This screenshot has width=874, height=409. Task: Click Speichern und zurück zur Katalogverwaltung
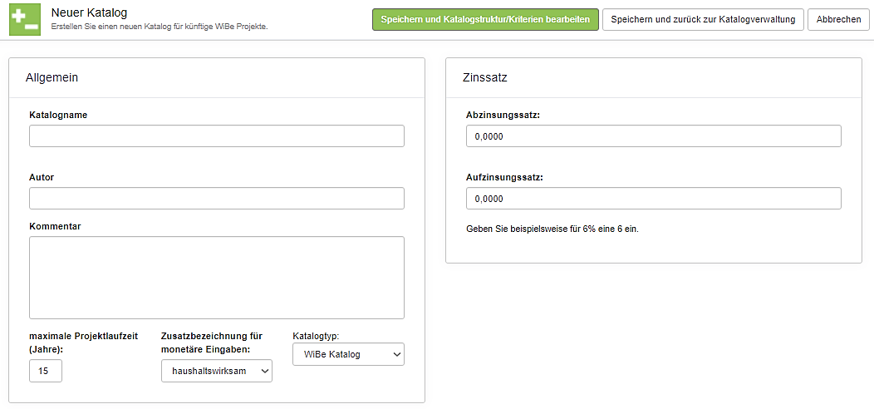[702, 19]
